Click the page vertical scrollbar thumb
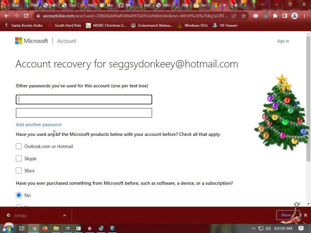The width and height of the screenshot is (311, 233). (x=308, y=99)
